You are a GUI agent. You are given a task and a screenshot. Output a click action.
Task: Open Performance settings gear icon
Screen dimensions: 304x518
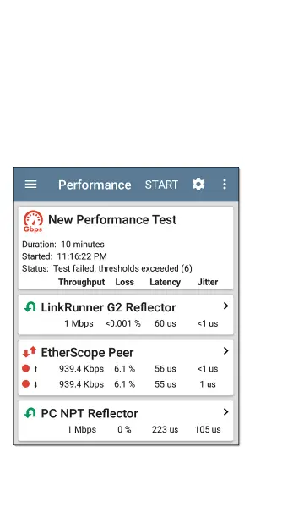tap(198, 185)
